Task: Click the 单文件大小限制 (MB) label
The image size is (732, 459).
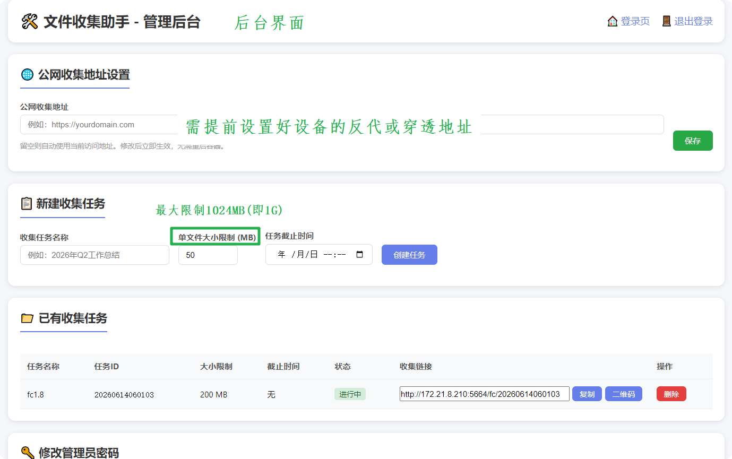Action: [x=217, y=237]
